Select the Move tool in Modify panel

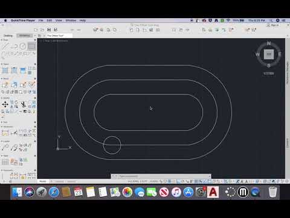(x=5, y=104)
